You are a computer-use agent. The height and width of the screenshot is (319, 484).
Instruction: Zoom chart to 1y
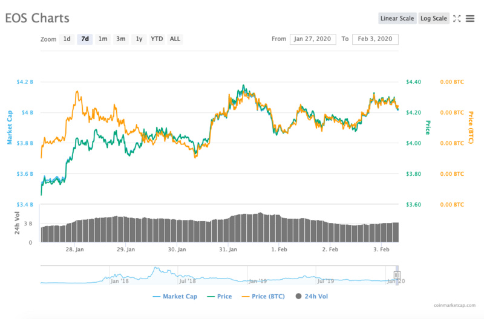(139, 39)
